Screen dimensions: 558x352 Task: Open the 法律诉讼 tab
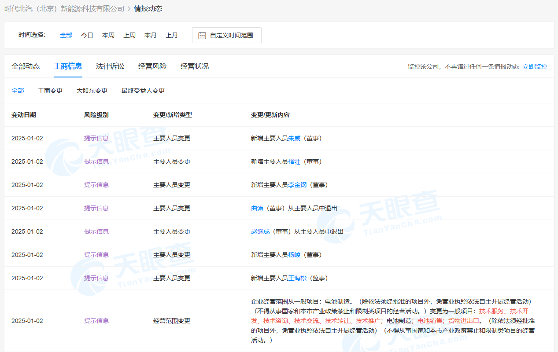click(110, 66)
